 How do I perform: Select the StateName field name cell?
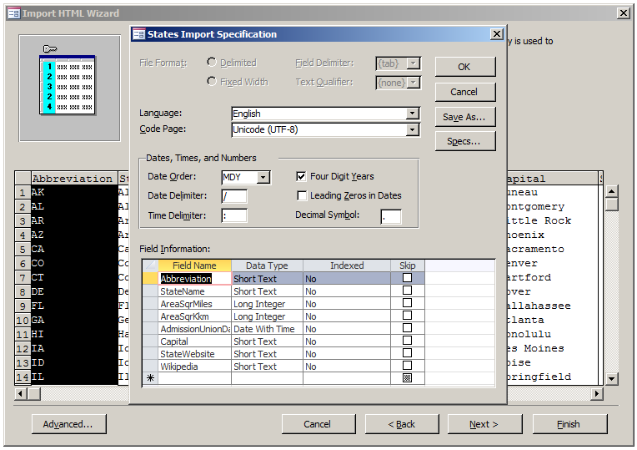[x=194, y=291]
